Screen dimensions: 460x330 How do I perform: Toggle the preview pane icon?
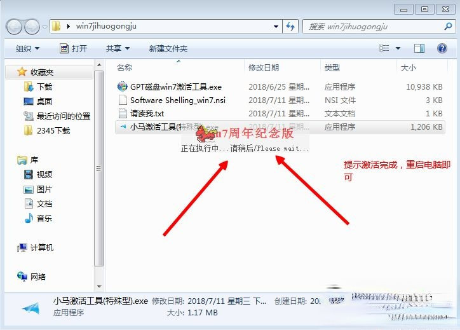click(419, 48)
